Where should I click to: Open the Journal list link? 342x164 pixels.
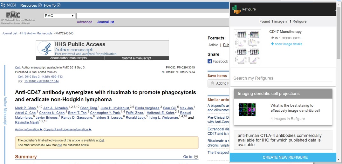pos(106,22)
